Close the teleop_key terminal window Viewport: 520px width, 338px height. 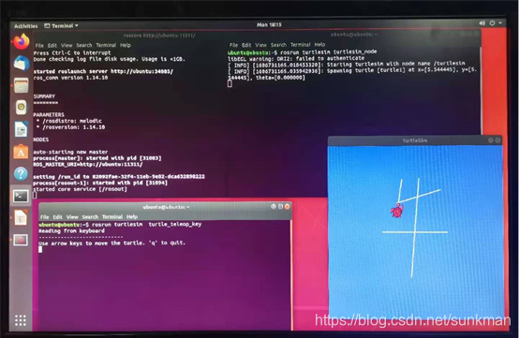288,206
